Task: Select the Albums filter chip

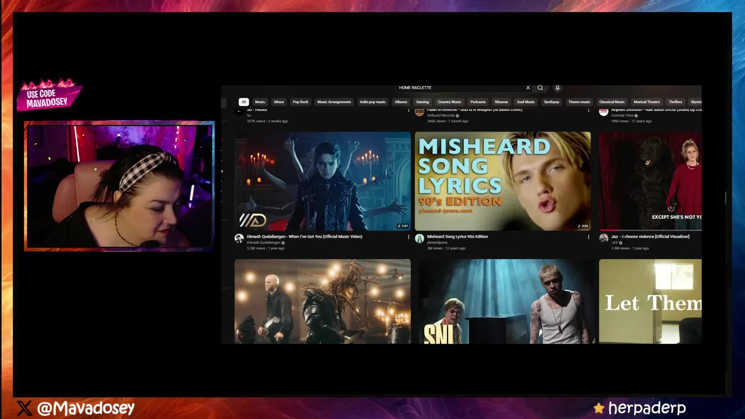Action: click(x=401, y=102)
